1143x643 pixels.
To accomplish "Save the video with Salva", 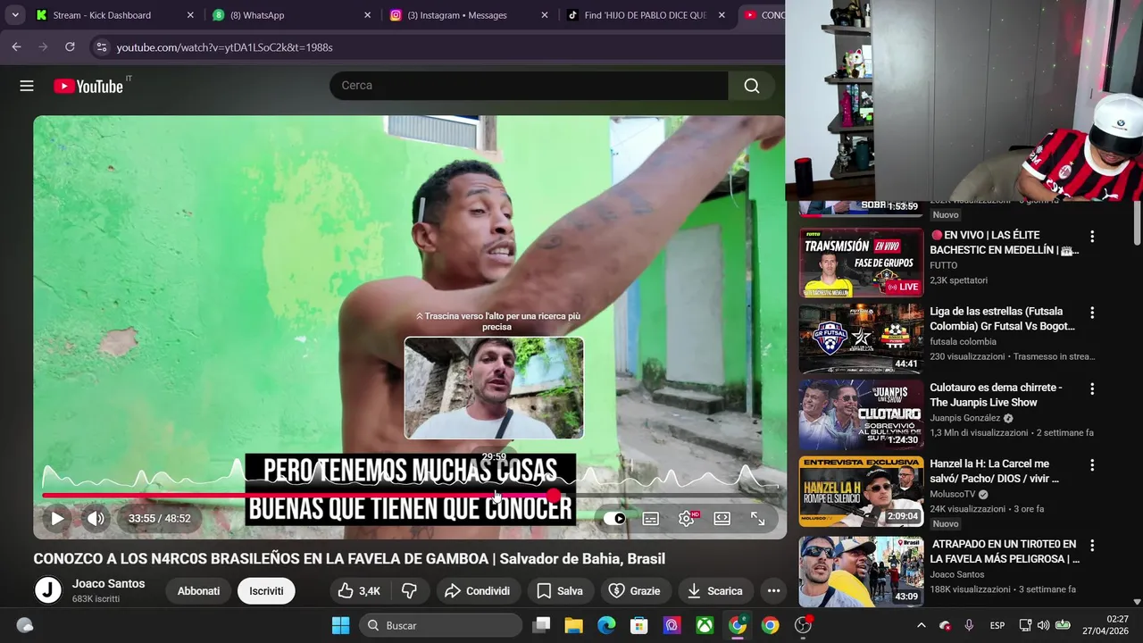I will (x=560, y=590).
